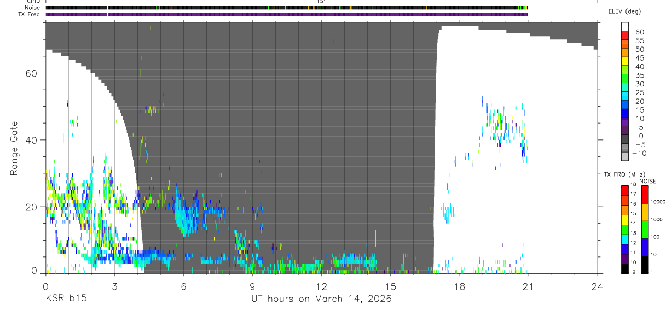Click the "3" tick on the UT hours axis
Image resolution: width=672 pixels, height=310 pixels.
tap(114, 285)
